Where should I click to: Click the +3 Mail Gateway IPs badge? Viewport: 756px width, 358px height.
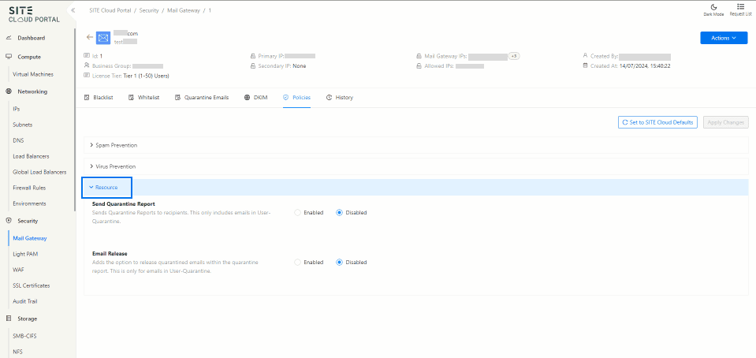pos(513,56)
